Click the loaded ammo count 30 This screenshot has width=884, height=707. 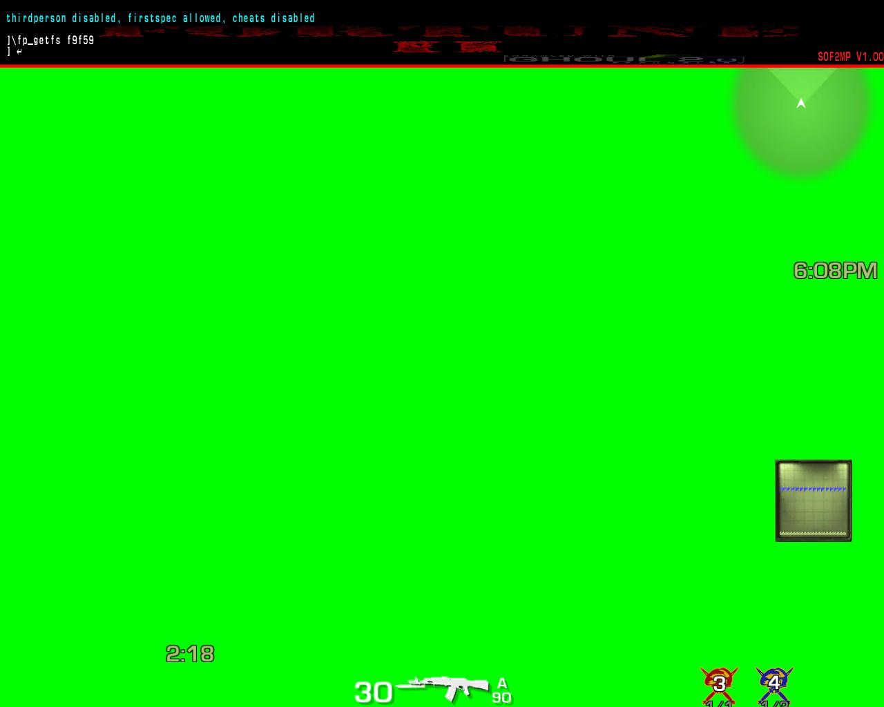373,692
